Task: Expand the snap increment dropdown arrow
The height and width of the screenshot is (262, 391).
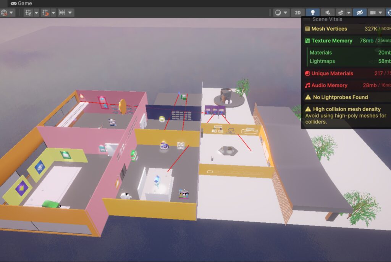Action: click(71, 13)
